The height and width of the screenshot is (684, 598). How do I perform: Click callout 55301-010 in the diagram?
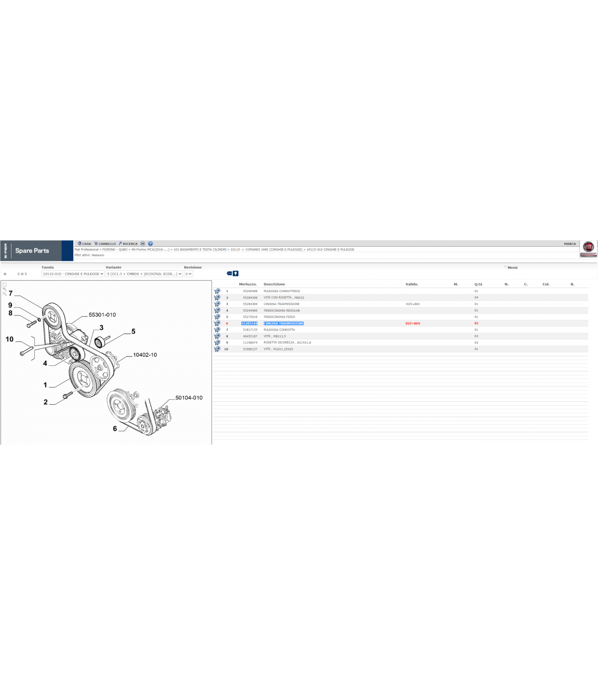click(102, 315)
